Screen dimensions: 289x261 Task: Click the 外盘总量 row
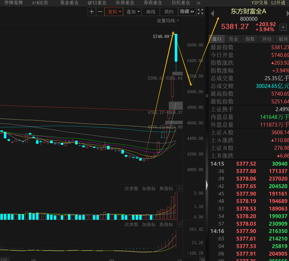coord(249,125)
